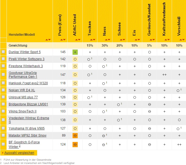Click the down sort arrow under Hersteller/Modell
Viewport: 186px width, 165px height.
tap(50, 40)
